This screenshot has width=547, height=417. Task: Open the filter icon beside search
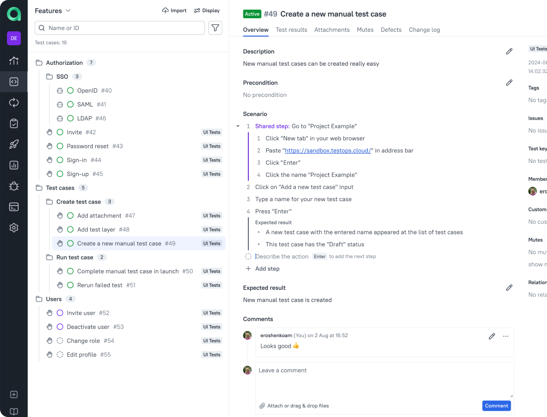click(215, 28)
